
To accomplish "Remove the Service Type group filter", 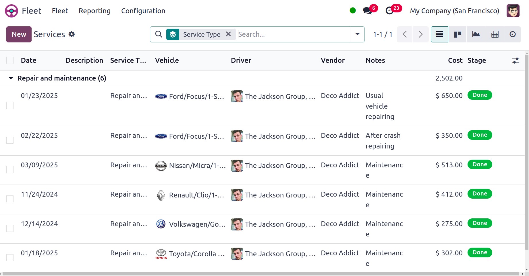I will [228, 34].
